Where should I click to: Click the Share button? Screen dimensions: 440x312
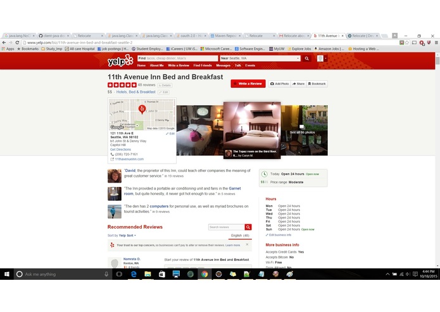298,83
